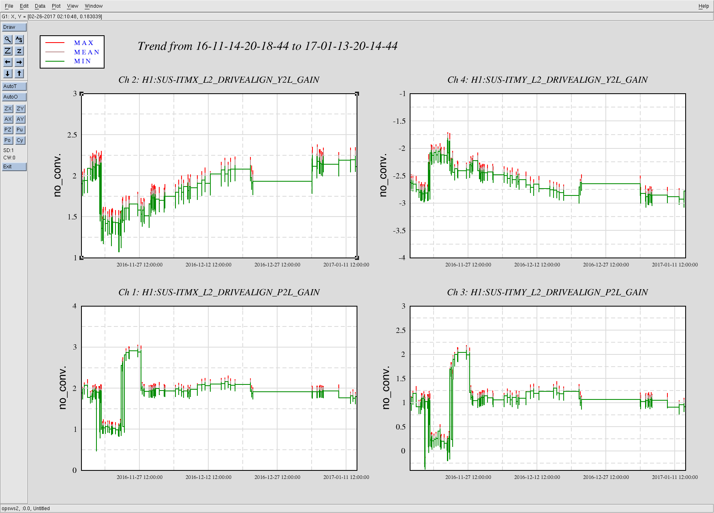Click the no_conv. axis label of Ch 2 graph
714x513 pixels.
[x=58, y=175]
